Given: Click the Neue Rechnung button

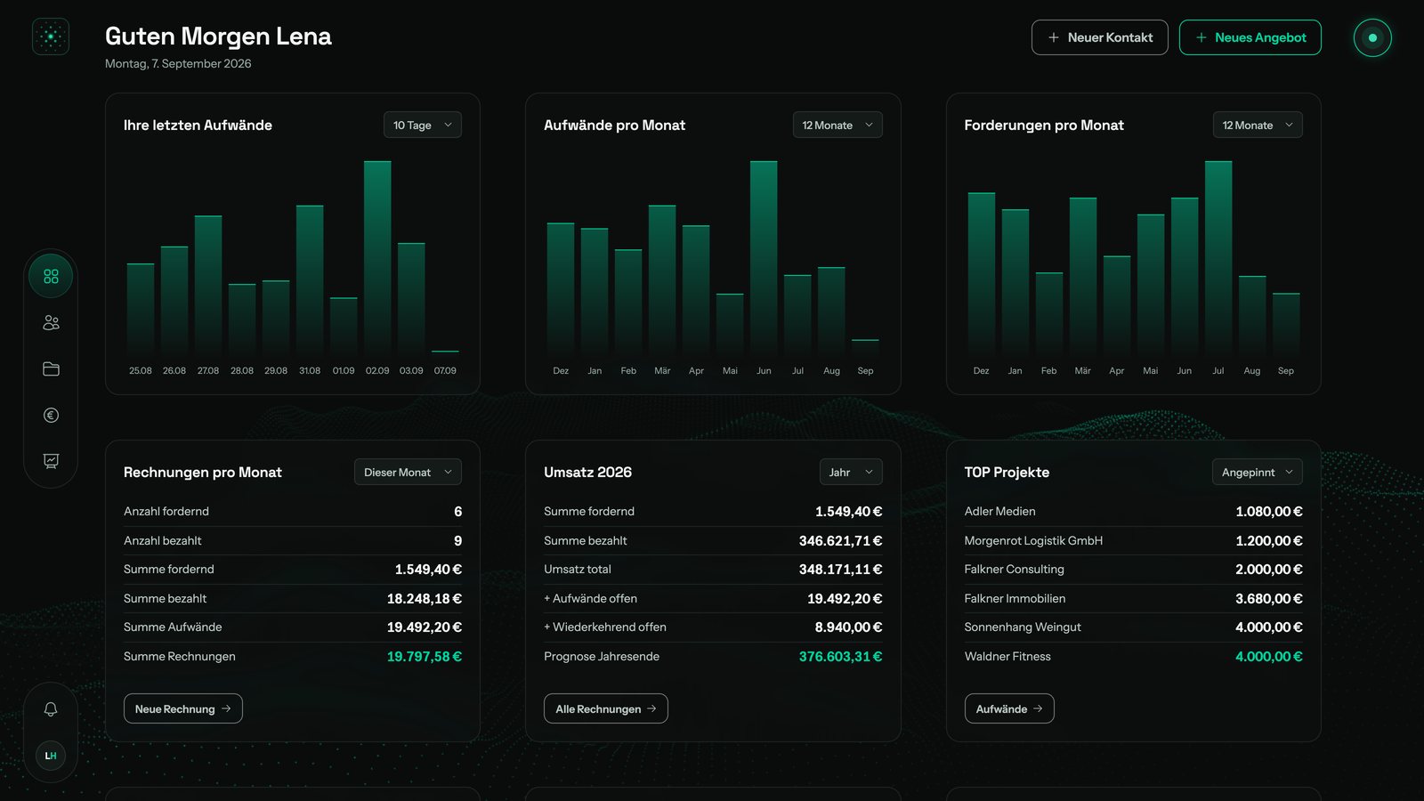Looking at the screenshot, I should click(183, 708).
